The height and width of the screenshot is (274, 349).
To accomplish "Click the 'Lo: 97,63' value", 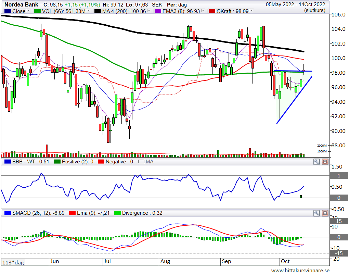I will [137, 5].
